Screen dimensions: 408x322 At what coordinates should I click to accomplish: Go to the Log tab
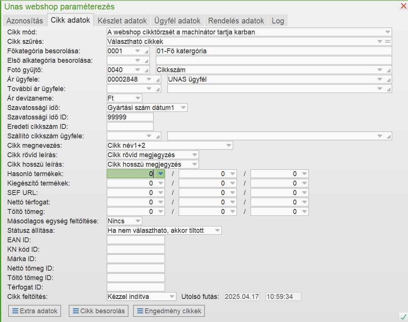tap(278, 20)
